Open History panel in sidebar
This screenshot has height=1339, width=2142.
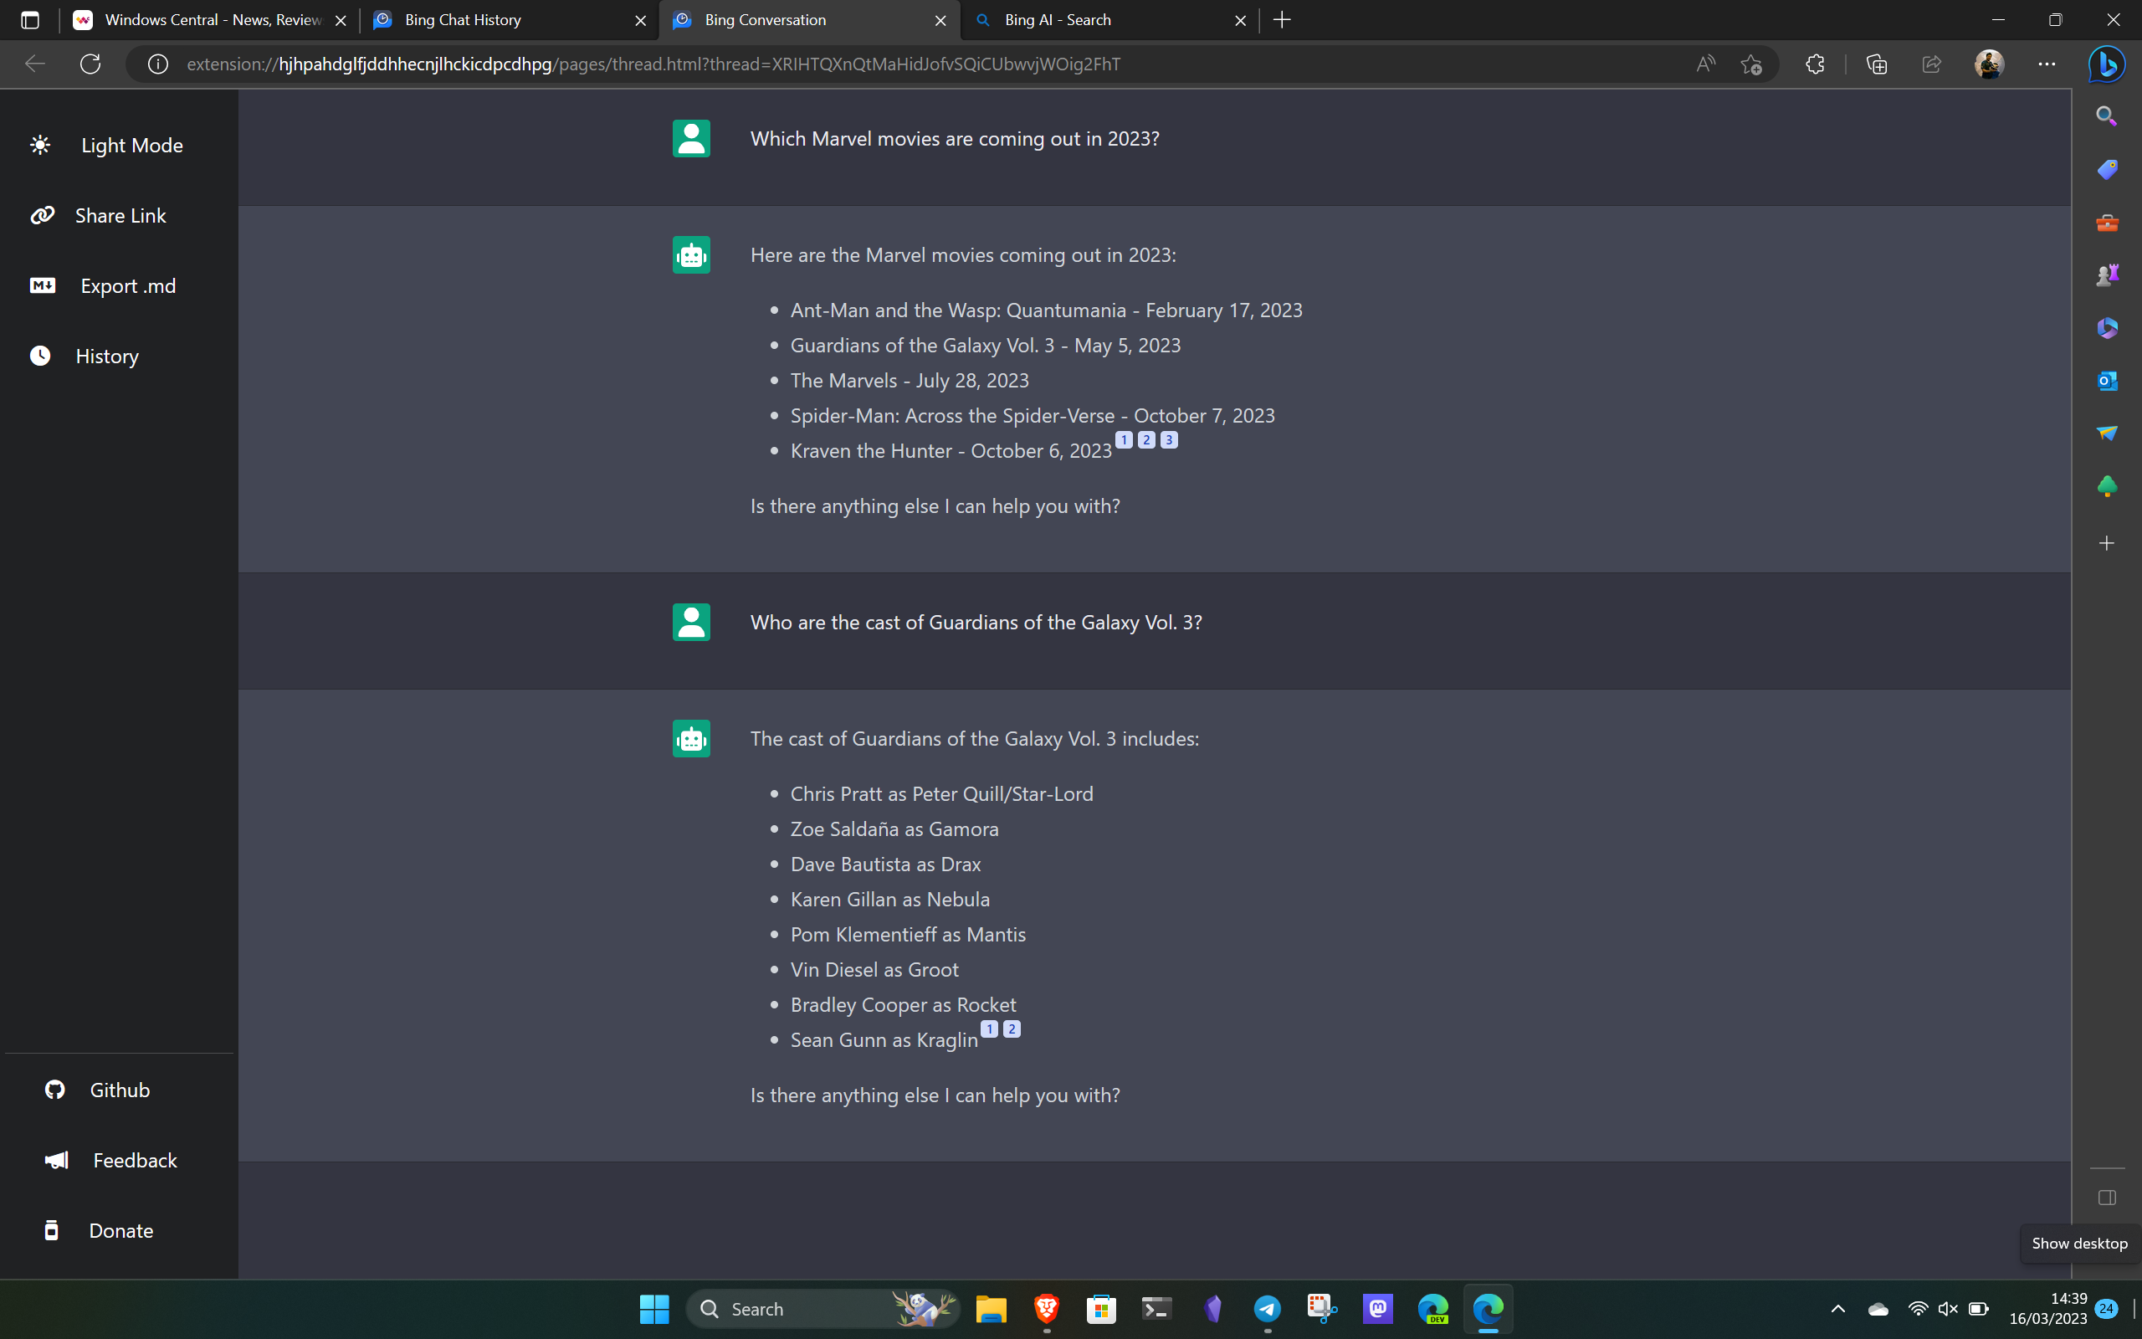[108, 357]
